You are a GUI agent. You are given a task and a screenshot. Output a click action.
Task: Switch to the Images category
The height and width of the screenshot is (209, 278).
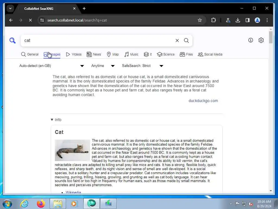(52, 54)
